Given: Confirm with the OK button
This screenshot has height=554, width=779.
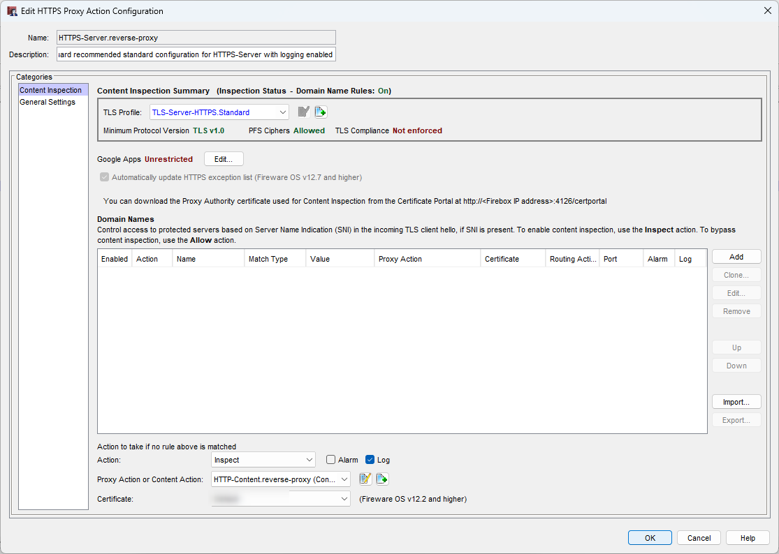Looking at the screenshot, I should pos(650,538).
